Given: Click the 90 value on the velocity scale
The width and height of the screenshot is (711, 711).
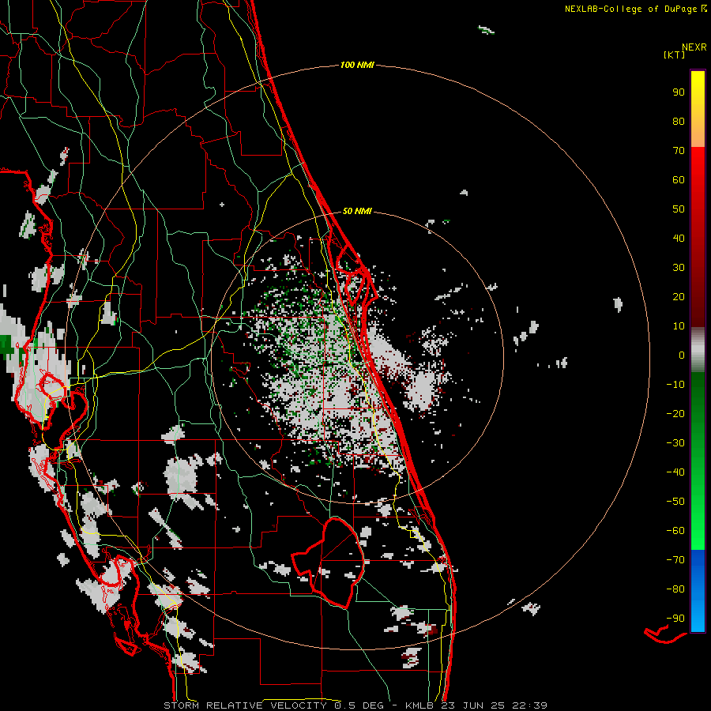Looking at the screenshot, I should coord(679,92).
